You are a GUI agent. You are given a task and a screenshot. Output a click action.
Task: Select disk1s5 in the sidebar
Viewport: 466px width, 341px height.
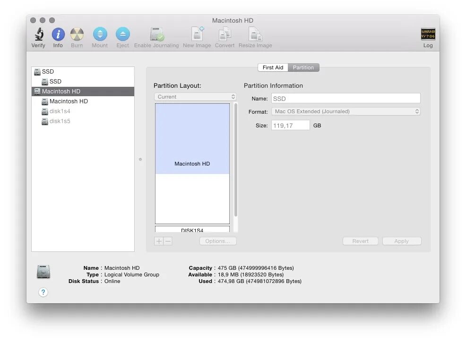[83, 121]
